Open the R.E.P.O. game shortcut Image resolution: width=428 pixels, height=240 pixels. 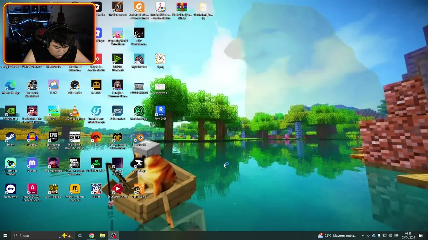point(96,87)
